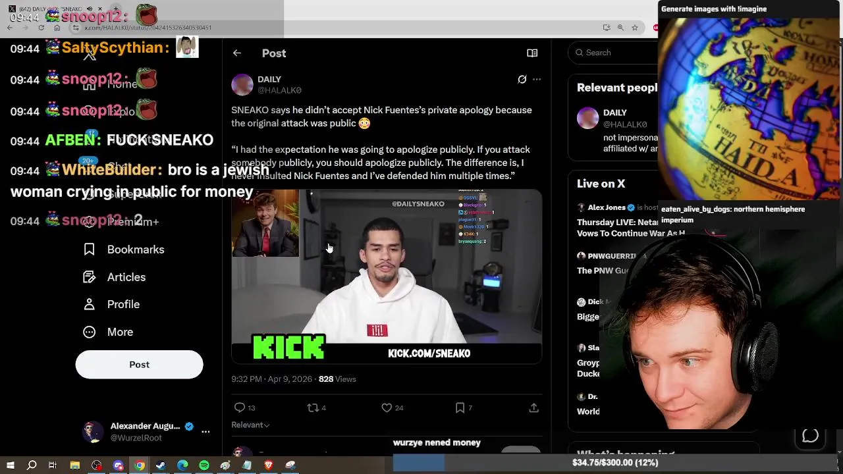Click the browser back arrow

click(11, 28)
